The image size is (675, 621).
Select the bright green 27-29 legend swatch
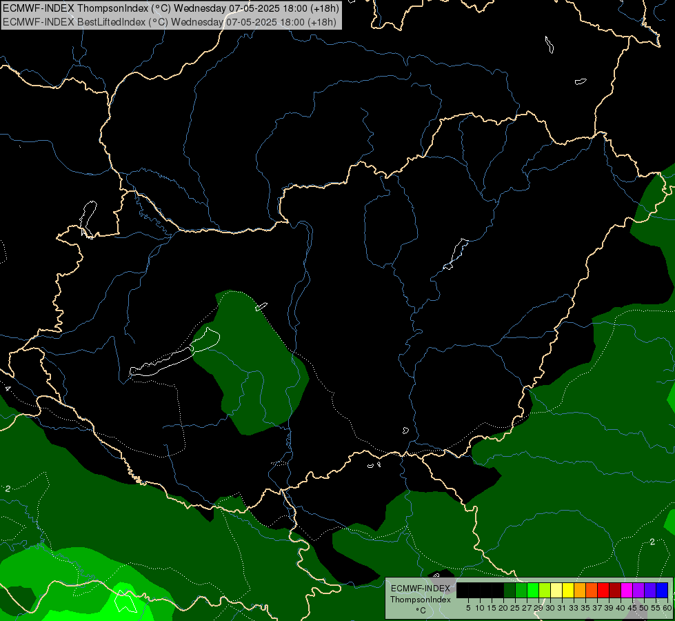(x=533, y=590)
